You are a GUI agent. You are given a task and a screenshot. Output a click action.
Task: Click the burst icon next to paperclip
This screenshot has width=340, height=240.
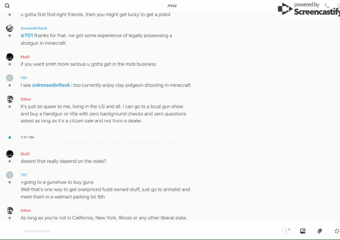[337, 231]
